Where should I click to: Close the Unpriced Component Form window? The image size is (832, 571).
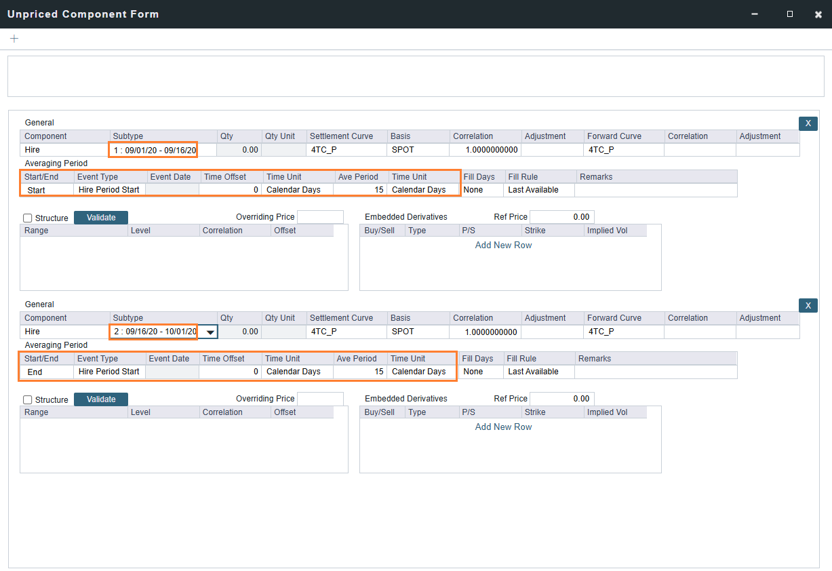[818, 14]
